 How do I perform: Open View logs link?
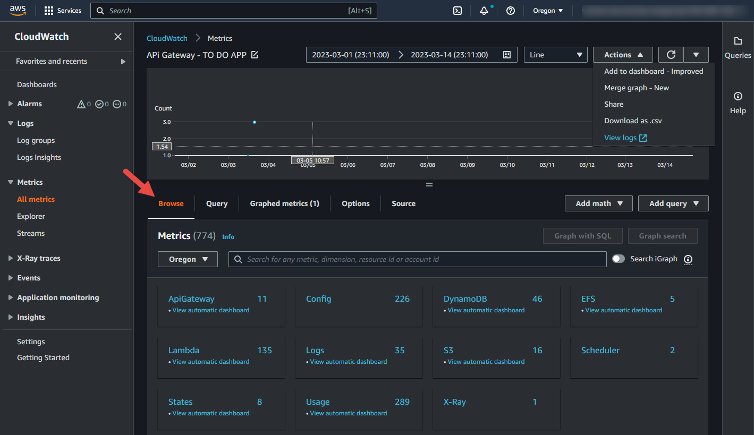tap(625, 138)
